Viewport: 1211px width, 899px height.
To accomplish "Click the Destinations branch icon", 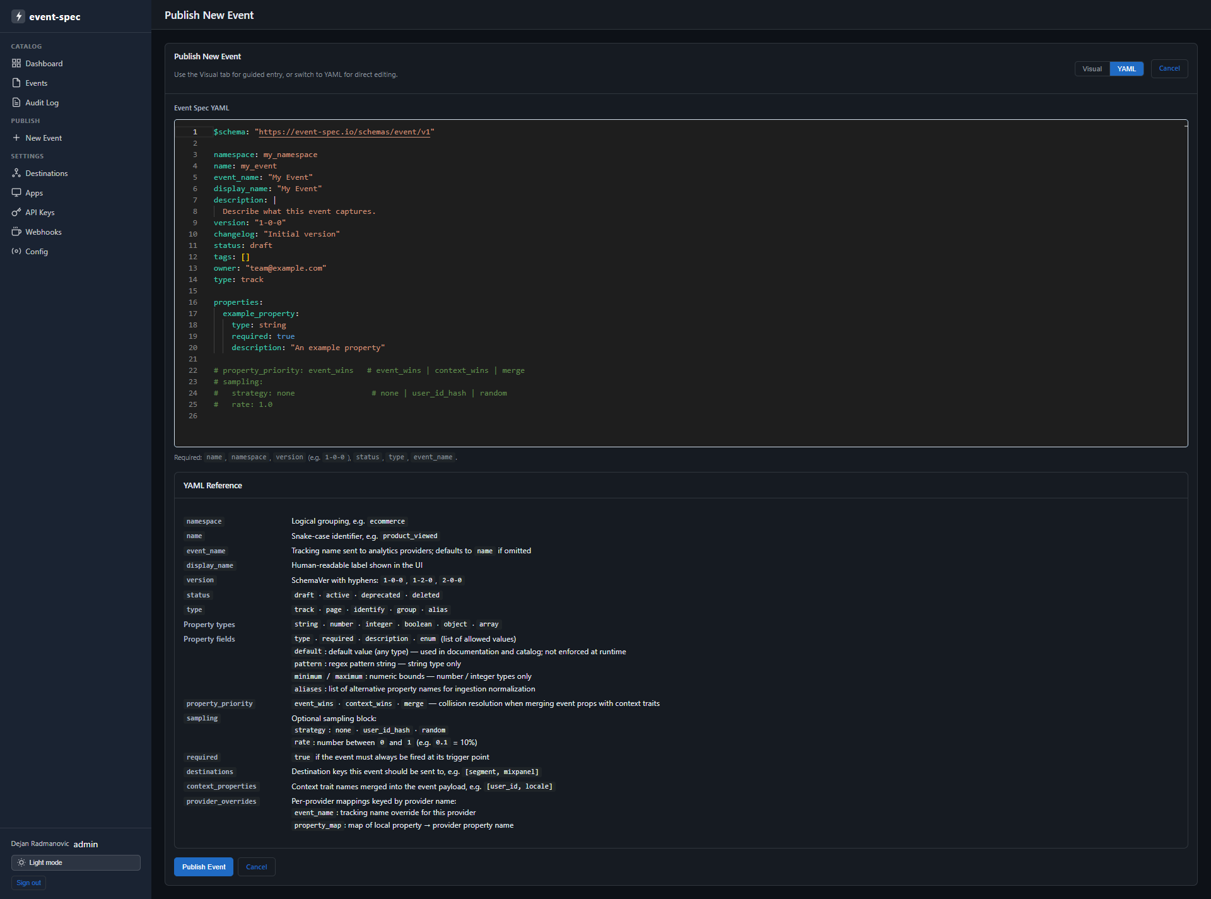I will click(x=16, y=173).
